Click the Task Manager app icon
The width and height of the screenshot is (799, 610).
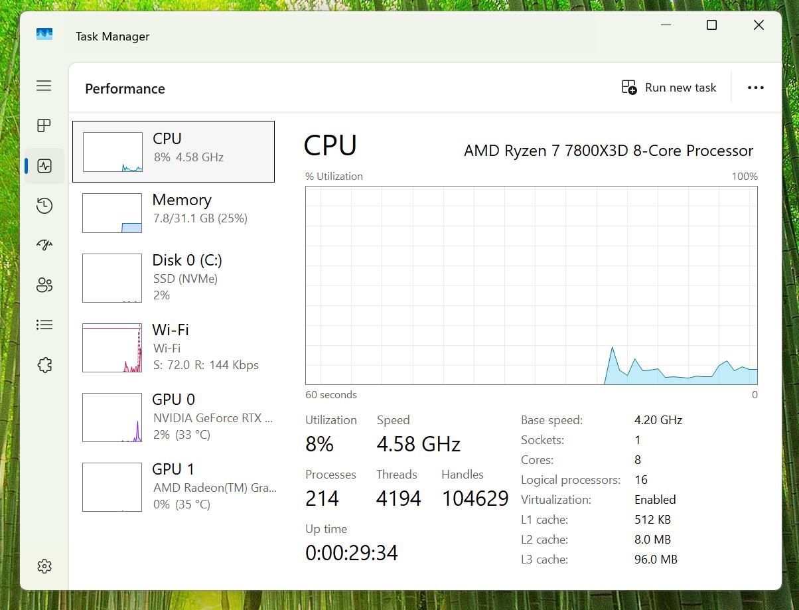click(x=44, y=34)
